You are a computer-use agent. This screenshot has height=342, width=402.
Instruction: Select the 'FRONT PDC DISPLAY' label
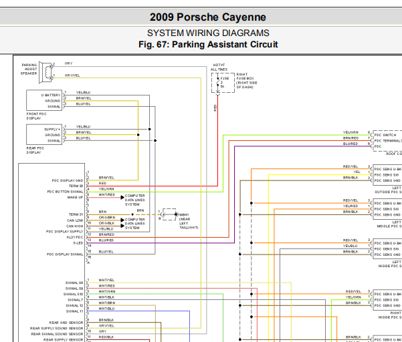[x=36, y=116]
